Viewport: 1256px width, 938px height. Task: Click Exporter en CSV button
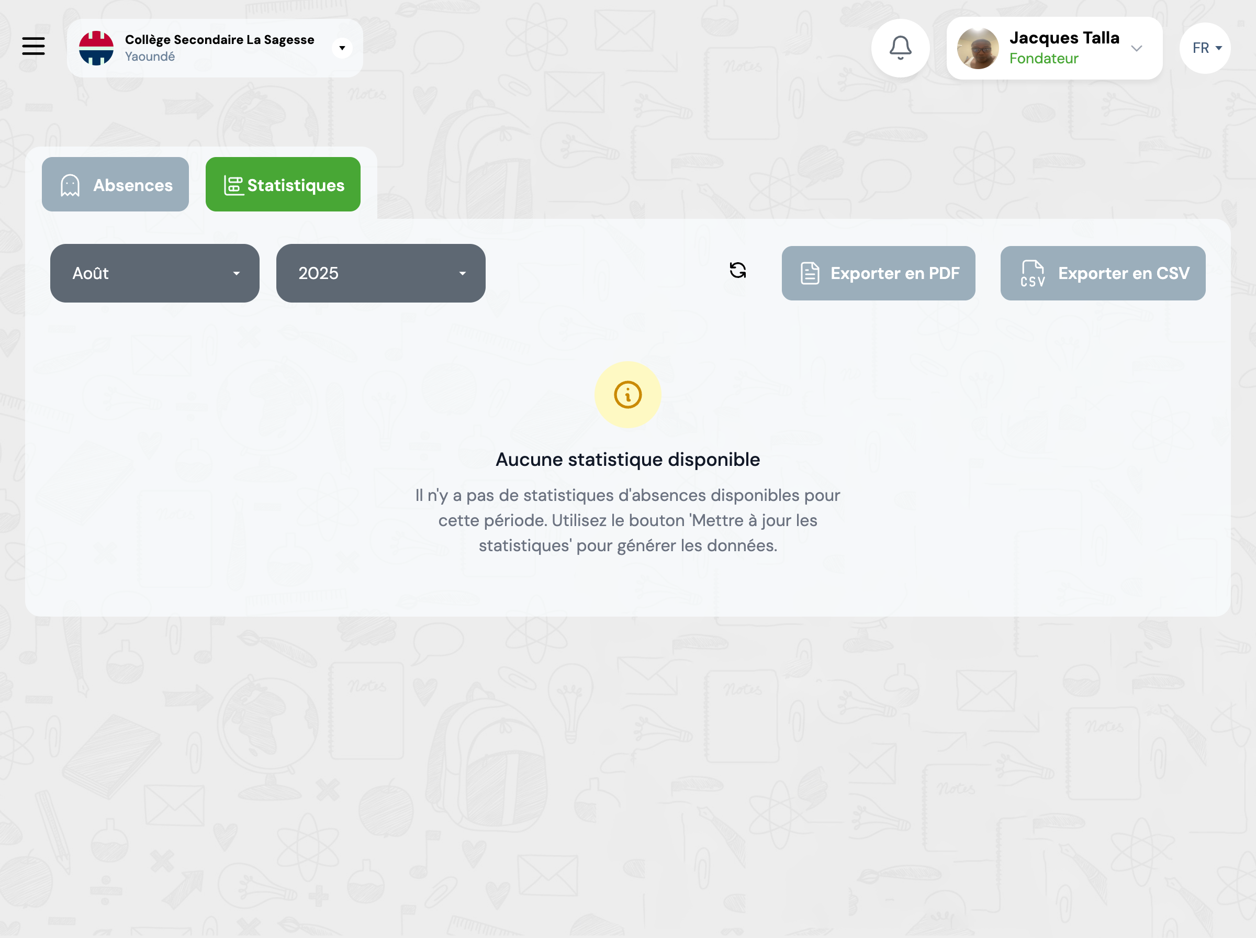pos(1102,273)
